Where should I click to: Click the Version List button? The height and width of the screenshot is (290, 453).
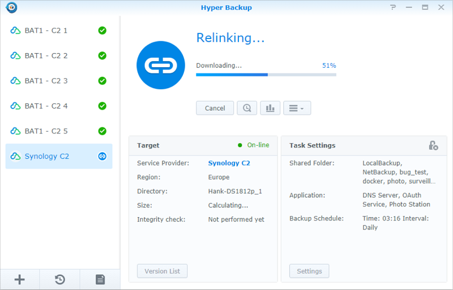click(162, 271)
